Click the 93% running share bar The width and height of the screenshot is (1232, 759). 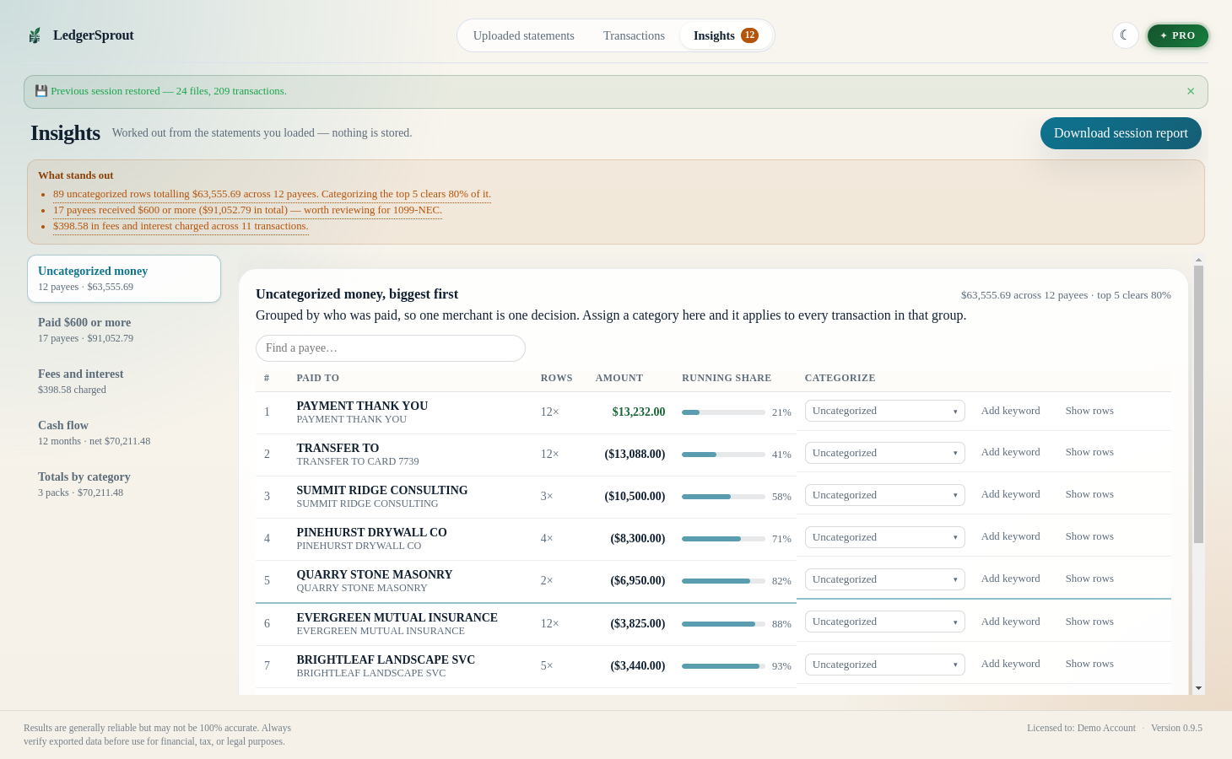tap(723, 666)
